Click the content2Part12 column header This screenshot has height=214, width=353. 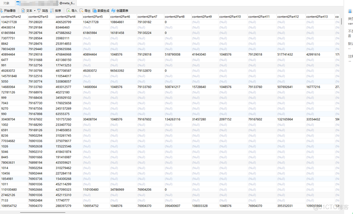point(291,17)
